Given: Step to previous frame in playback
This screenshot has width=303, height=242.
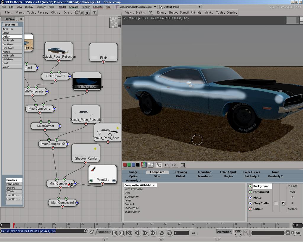Looking at the screenshot, I should pos(115,233).
